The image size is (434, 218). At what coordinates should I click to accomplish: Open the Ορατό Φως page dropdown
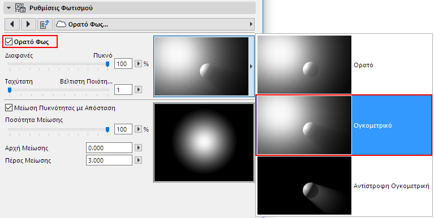154,24
